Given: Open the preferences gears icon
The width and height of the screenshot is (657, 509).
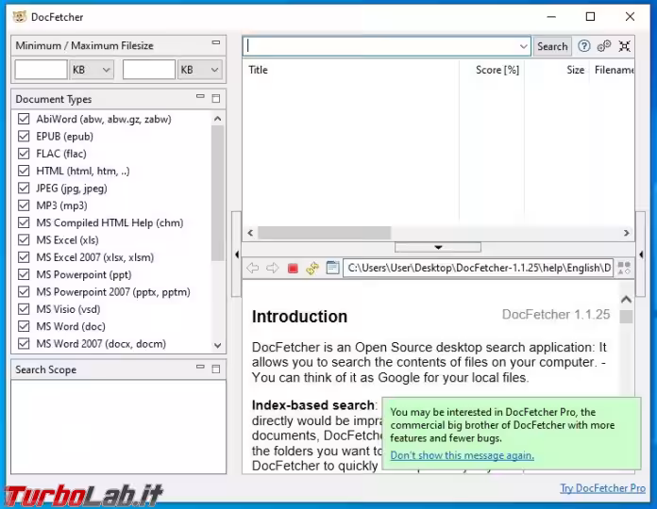Looking at the screenshot, I should (604, 46).
